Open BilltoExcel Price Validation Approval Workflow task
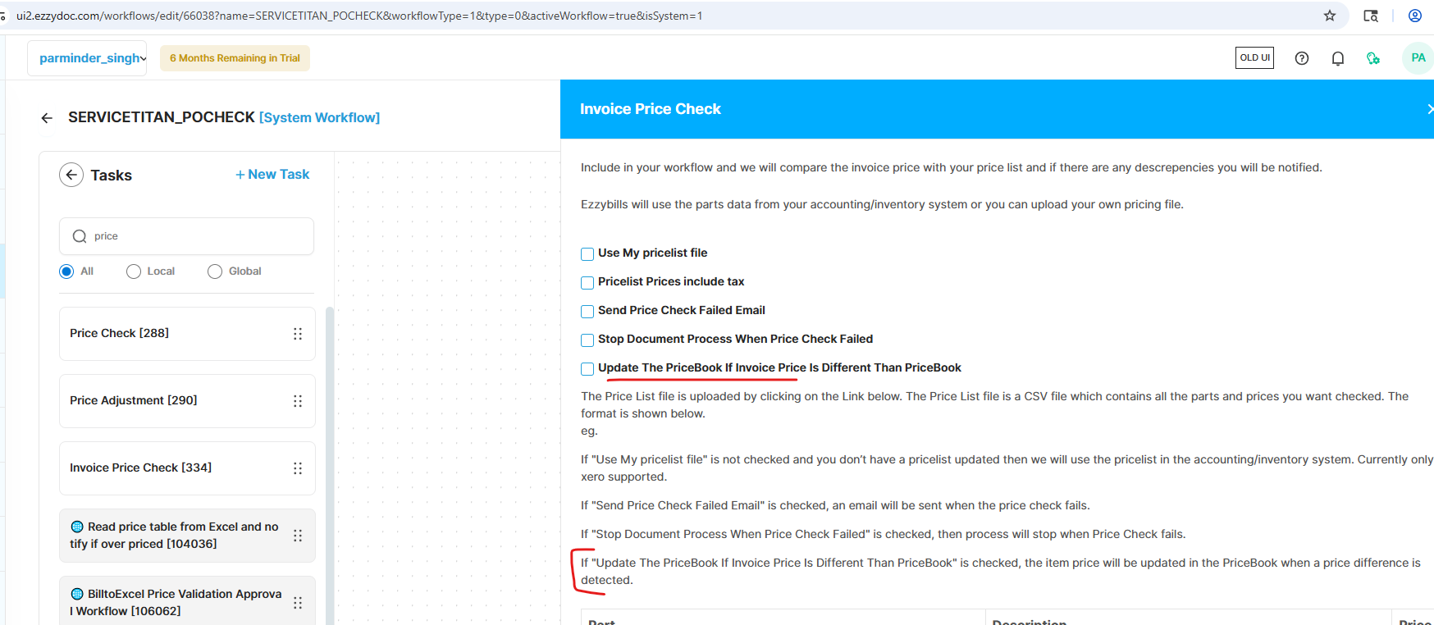Viewport: 1434px width, 625px height. click(x=187, y=601)
